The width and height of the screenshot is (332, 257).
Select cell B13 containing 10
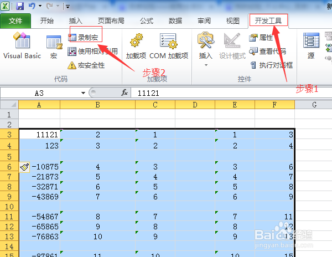pyautogui.click(x=97, y=237)
